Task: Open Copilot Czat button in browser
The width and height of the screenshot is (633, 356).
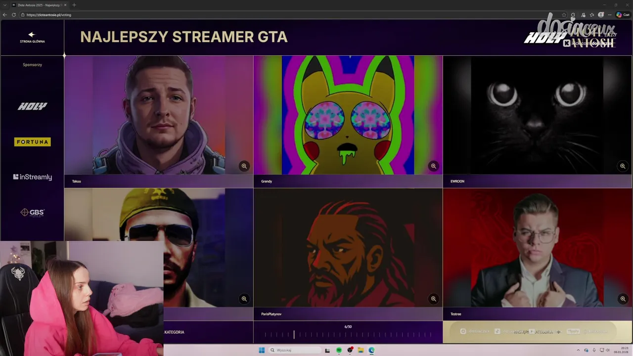Action: coord(623,15)
